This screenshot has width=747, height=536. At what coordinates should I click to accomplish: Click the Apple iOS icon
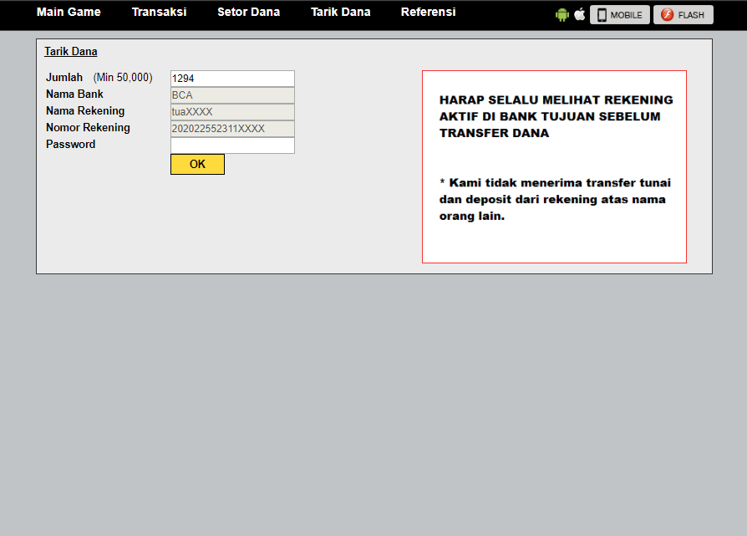[579, 14]
